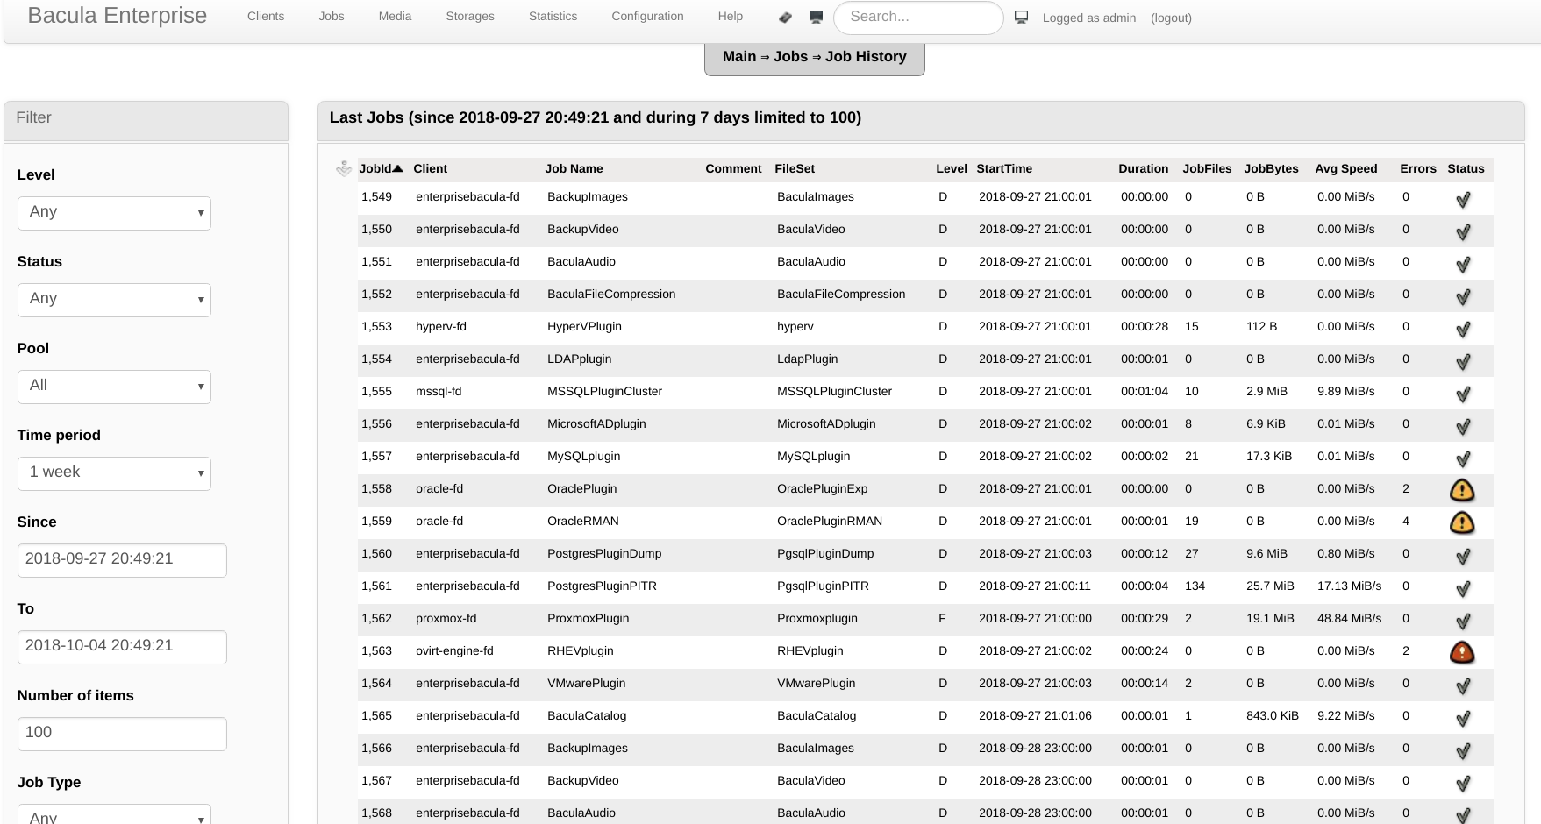
Task: Open the Storages menu
Action: click(x=470, y=17)
